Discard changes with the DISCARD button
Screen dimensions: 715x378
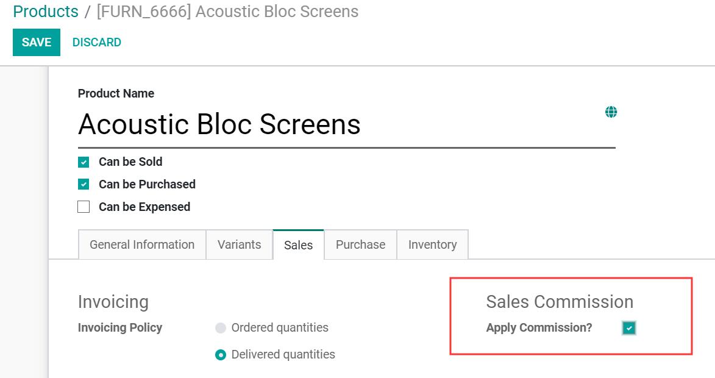tap(97, 43)
